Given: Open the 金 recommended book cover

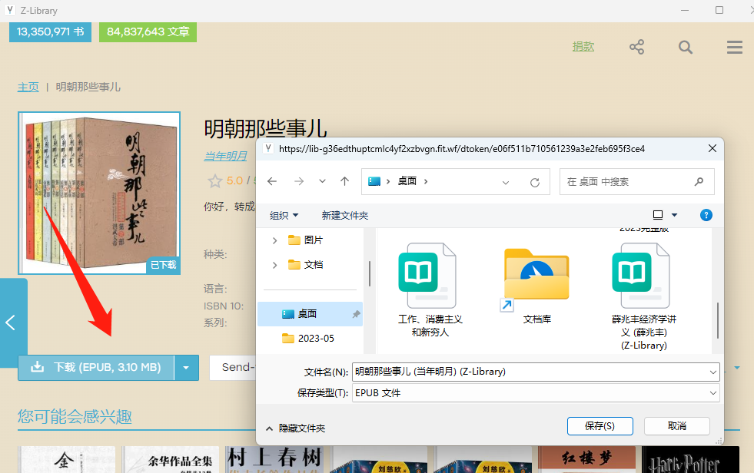Looking at the screenshot, I should pyautogui.click(x=66, y=459).
